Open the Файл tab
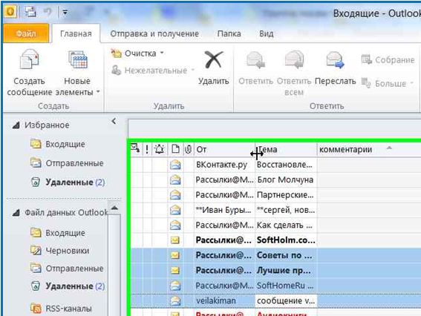 click(x=26, y=33)
